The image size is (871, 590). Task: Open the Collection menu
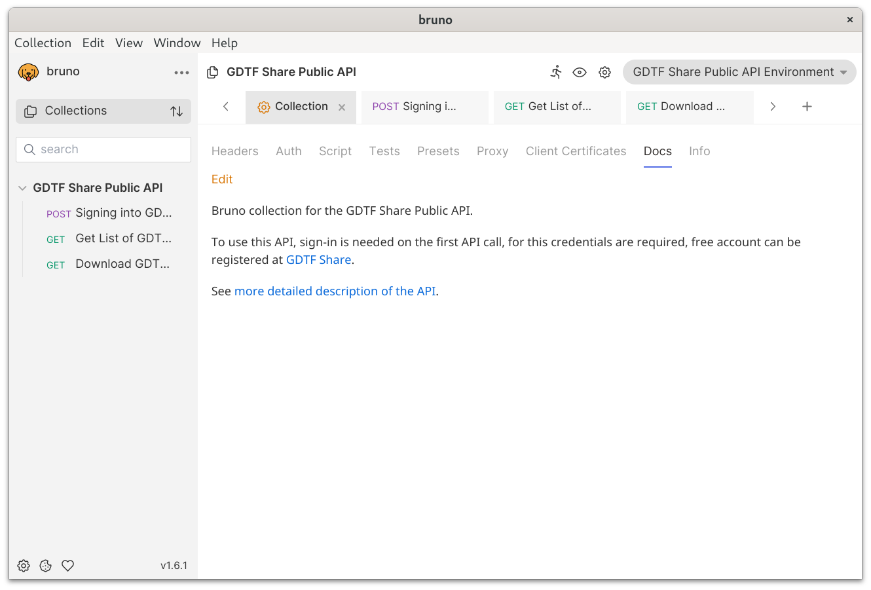(43, 43)
